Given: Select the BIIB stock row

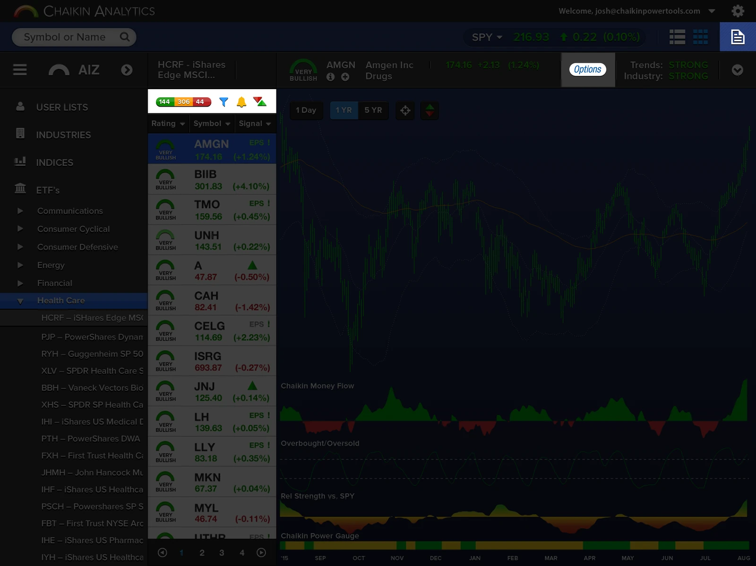Looking at the screenshot, I should 212,180.
